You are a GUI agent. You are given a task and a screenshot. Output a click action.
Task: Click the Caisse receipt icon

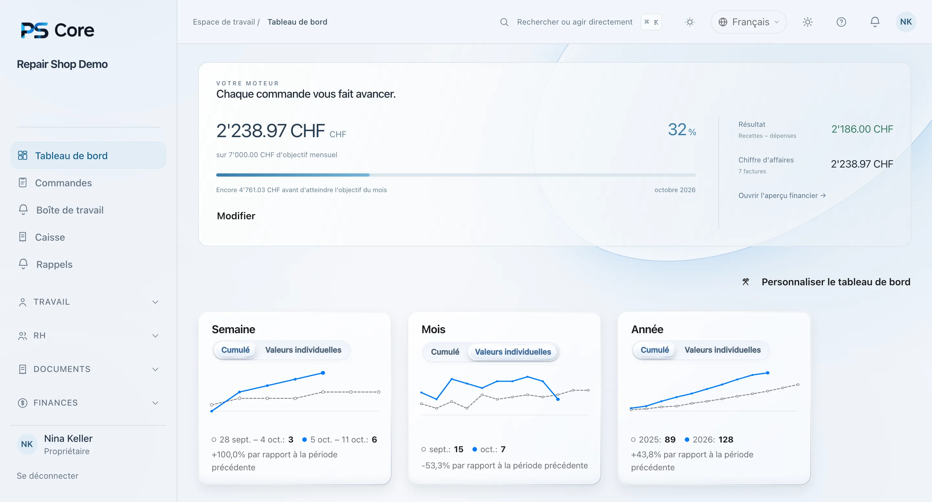pos(23,237)
